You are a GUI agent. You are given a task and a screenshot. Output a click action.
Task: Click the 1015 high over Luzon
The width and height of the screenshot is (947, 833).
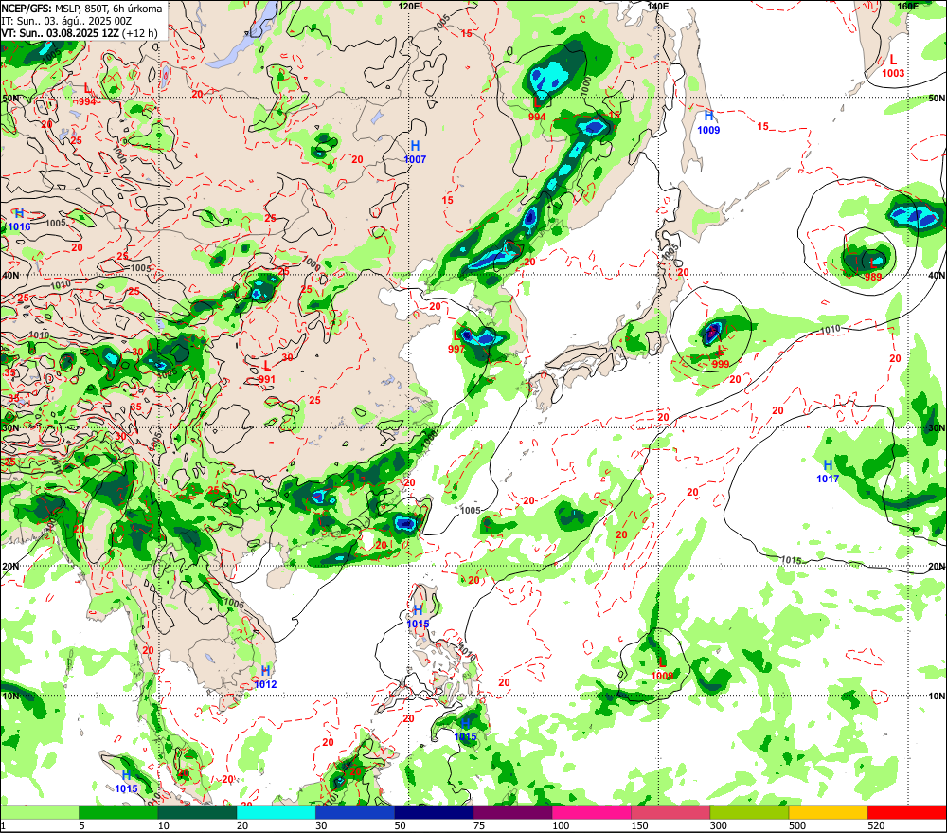[418, 624]
